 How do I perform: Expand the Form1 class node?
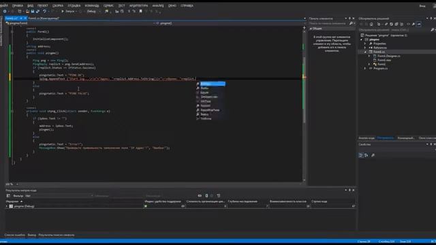[369, 64]
